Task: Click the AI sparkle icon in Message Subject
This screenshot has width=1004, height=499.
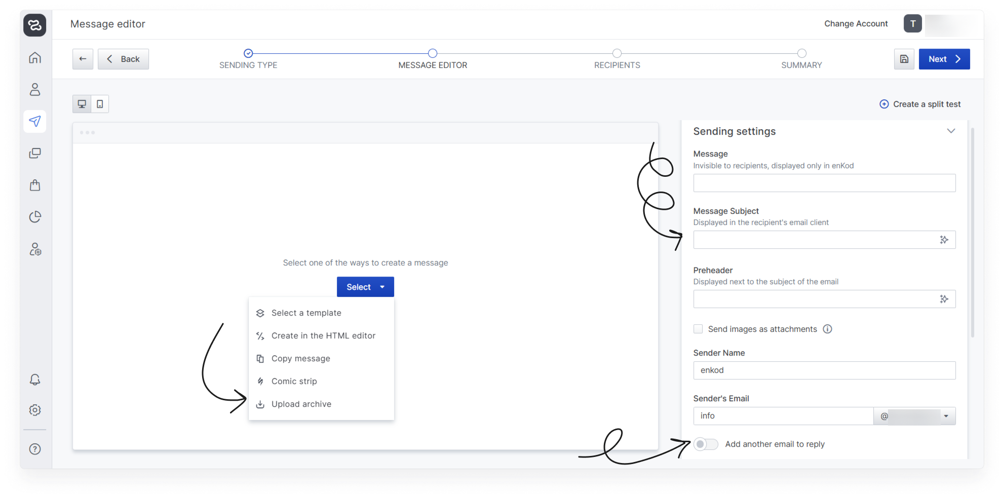Action: coord(944,240)
